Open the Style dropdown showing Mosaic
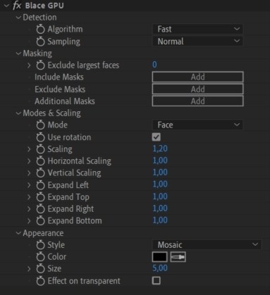 (x=207, y=245)
